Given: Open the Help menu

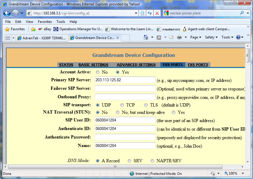Looking at the screenshot, I should tap(73, 22).
